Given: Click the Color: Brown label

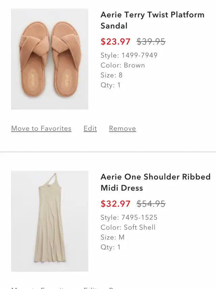Looking at the screenshot, I should coord(123,65).
